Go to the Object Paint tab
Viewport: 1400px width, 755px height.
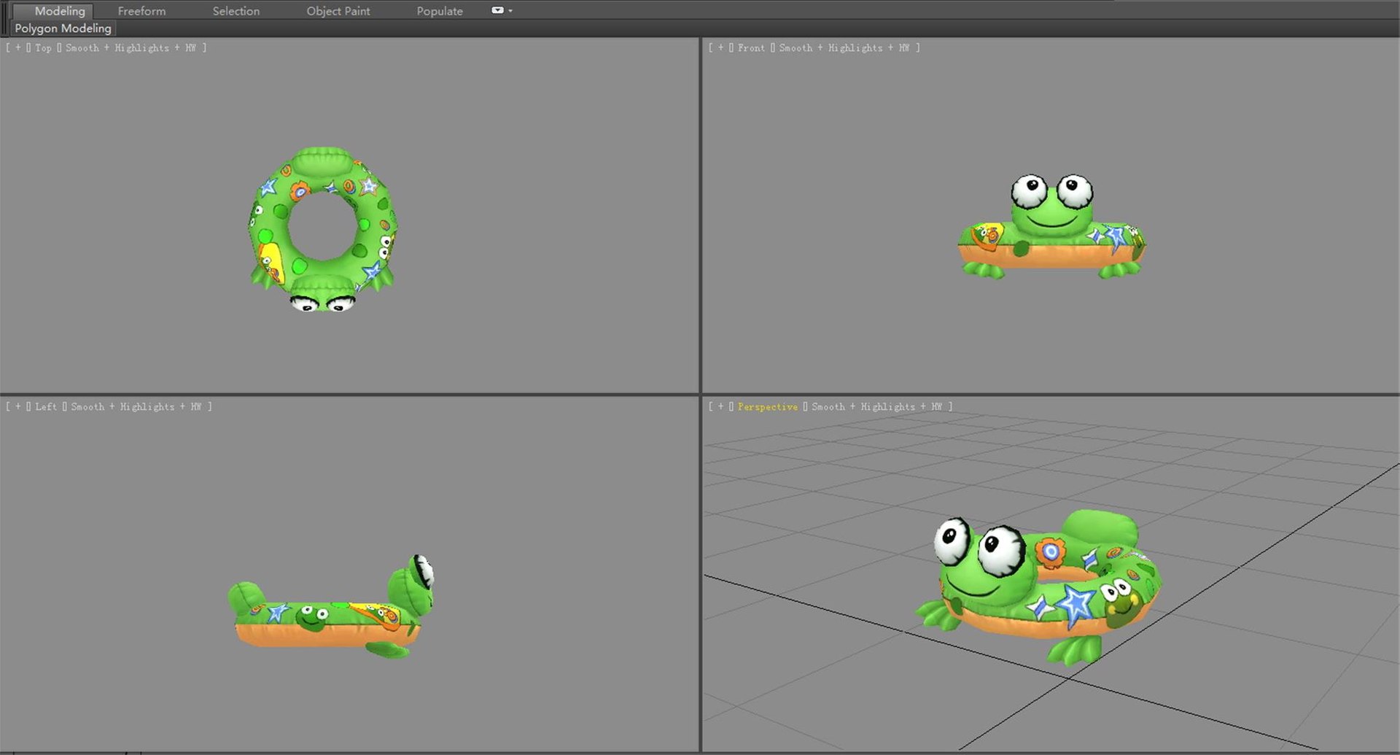(x=338, y=11)
